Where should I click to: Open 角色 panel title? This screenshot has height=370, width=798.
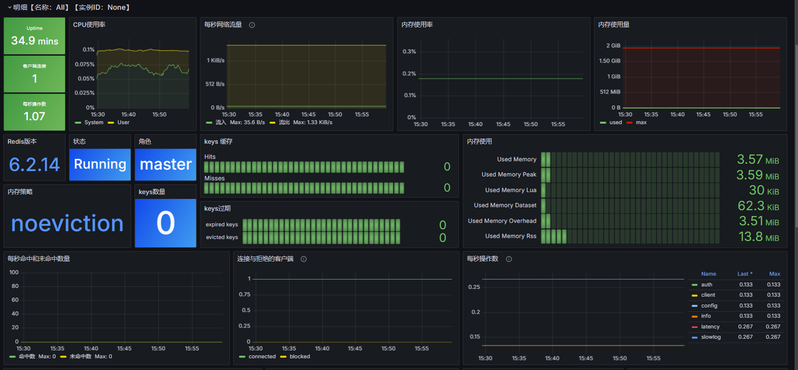tap(145, 142)
